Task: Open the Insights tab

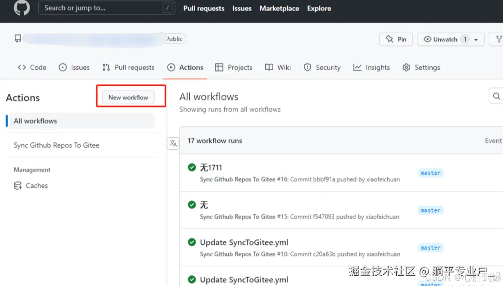Action: click(x=372, y=67)
